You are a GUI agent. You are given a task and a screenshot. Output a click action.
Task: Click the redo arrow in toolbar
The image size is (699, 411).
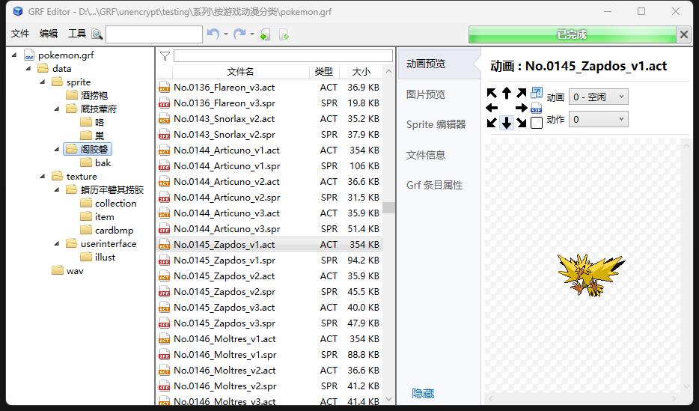(239, 34)
